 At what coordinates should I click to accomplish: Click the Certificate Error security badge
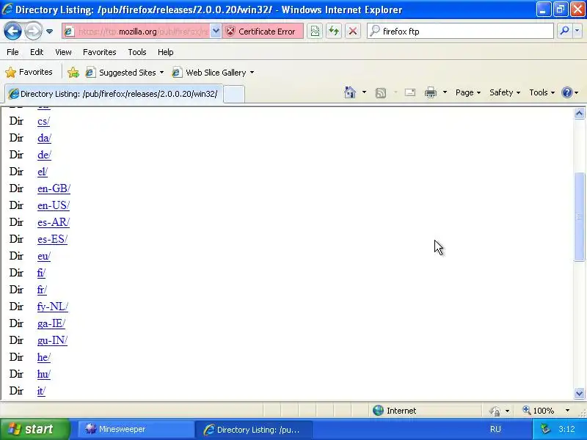coord(263,32)
